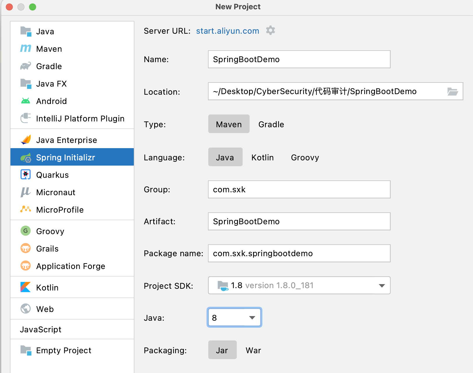Switch project Type to Gradle
Screen dimensions: 473x373
point(271,124)
